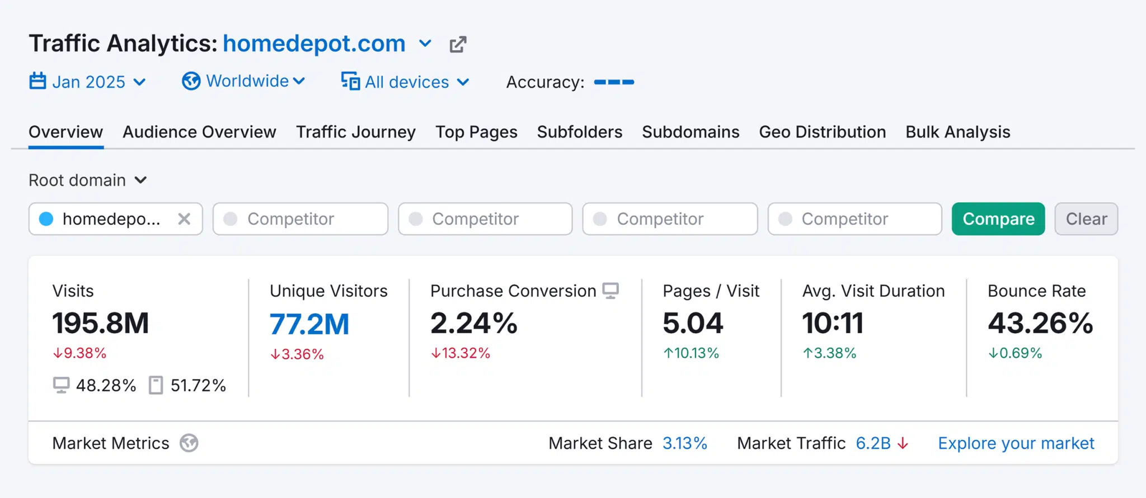The image size is (1146, 498).
Task: Click the third Competitor input field
Action: click(670, 219)
